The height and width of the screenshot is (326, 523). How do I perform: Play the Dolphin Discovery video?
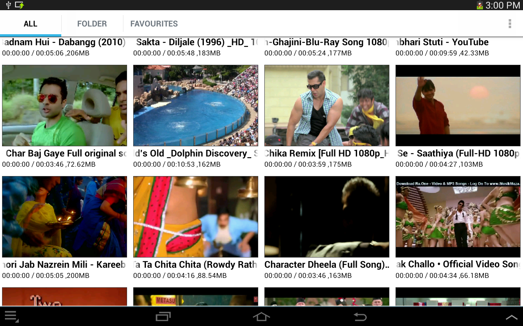click(x=195, y=105)
